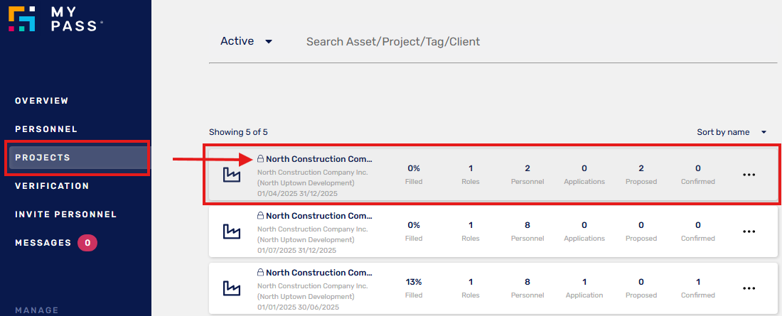
Task: Go to Overview in sidebar
Action: pyautogui.click(x=42, y=101)
